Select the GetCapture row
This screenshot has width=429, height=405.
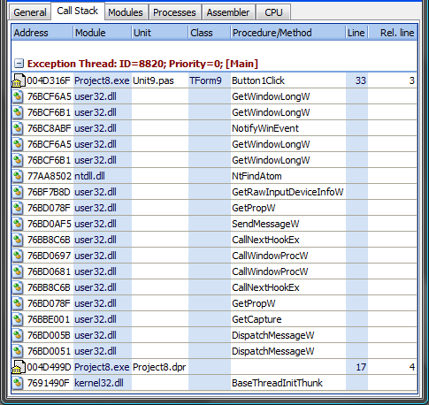[x=214, y=319]
